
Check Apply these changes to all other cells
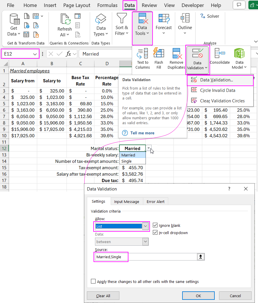click(93, 281)
